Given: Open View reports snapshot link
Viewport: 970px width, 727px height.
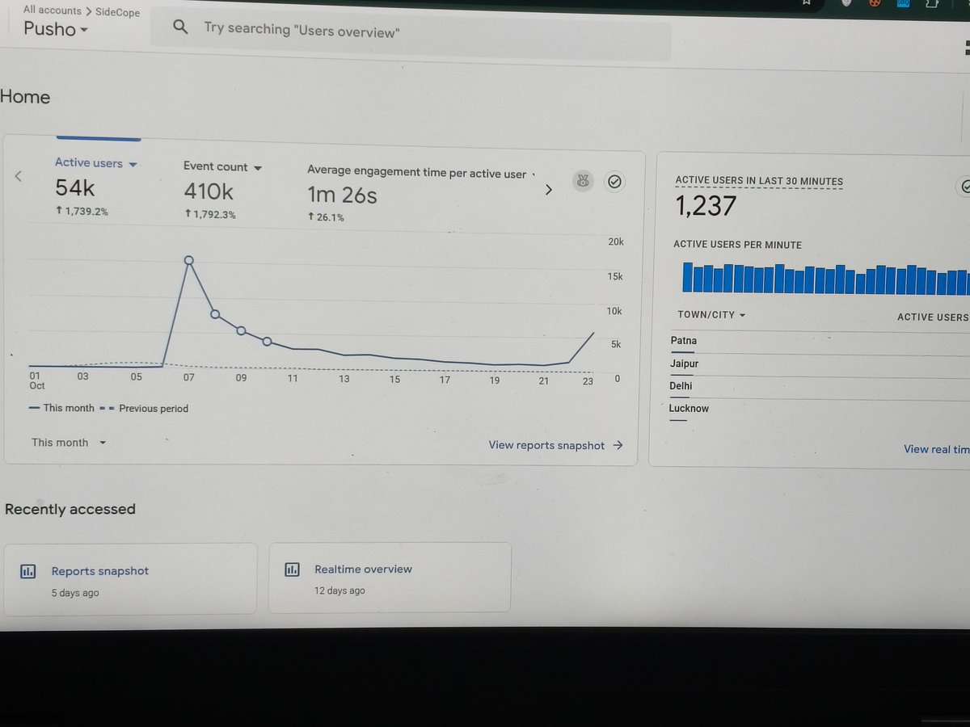Looking at the screenshot, I should click(x=555, y=445).
